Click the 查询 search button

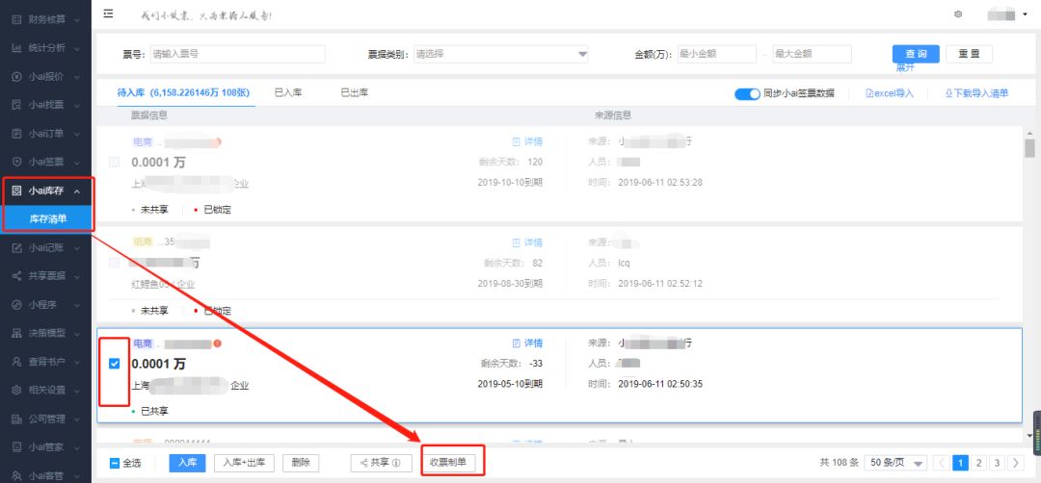[x=916, y=54]
